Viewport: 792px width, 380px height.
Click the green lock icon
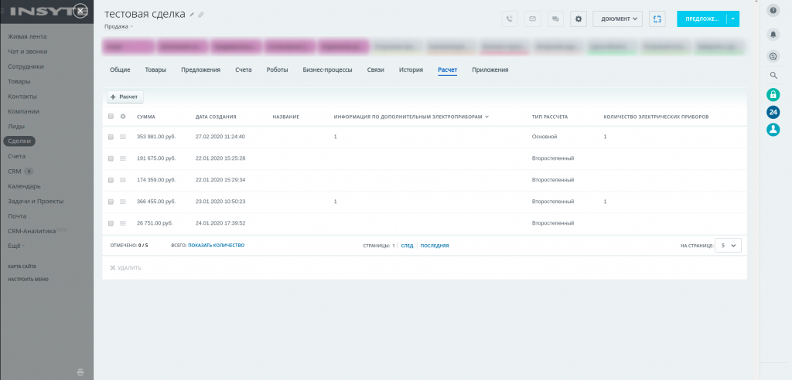click(x=773, y=94)
